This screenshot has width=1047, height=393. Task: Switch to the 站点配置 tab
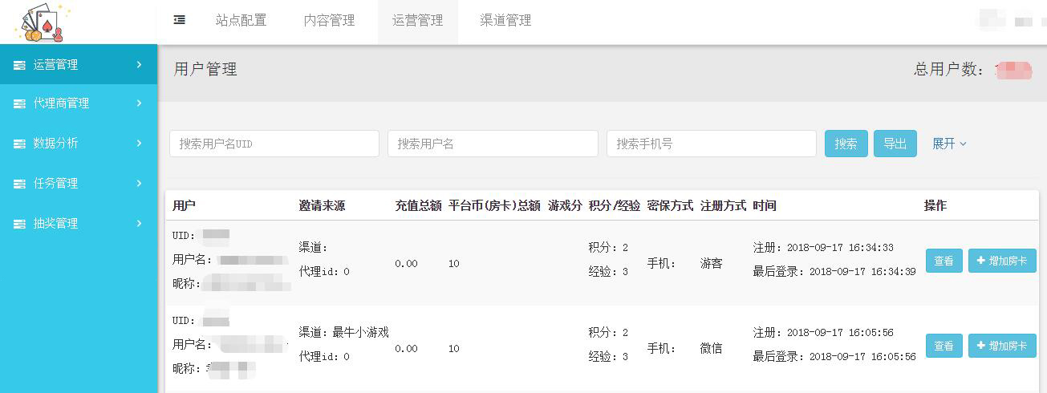(x=241, y=21)
